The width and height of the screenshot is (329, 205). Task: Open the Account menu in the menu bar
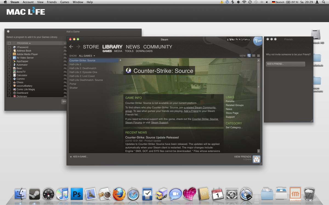pos(28,2)
